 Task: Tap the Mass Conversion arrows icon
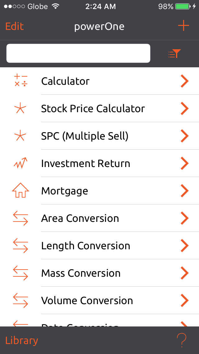(x=20, y=273)
